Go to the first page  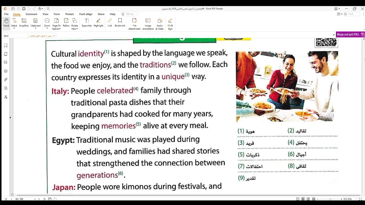click(6, 199)
